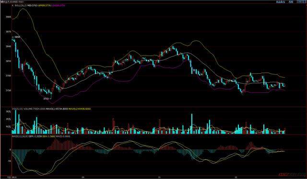Click the magenta LOWER band value label

pyautogui.click(x=58, y=5)
